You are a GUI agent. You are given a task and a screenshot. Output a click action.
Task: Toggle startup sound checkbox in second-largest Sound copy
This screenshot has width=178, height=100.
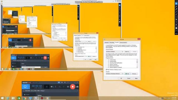(x=75, y=54)
